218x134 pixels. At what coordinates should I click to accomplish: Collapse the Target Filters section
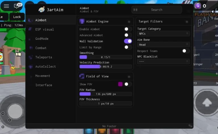point(187,22)
